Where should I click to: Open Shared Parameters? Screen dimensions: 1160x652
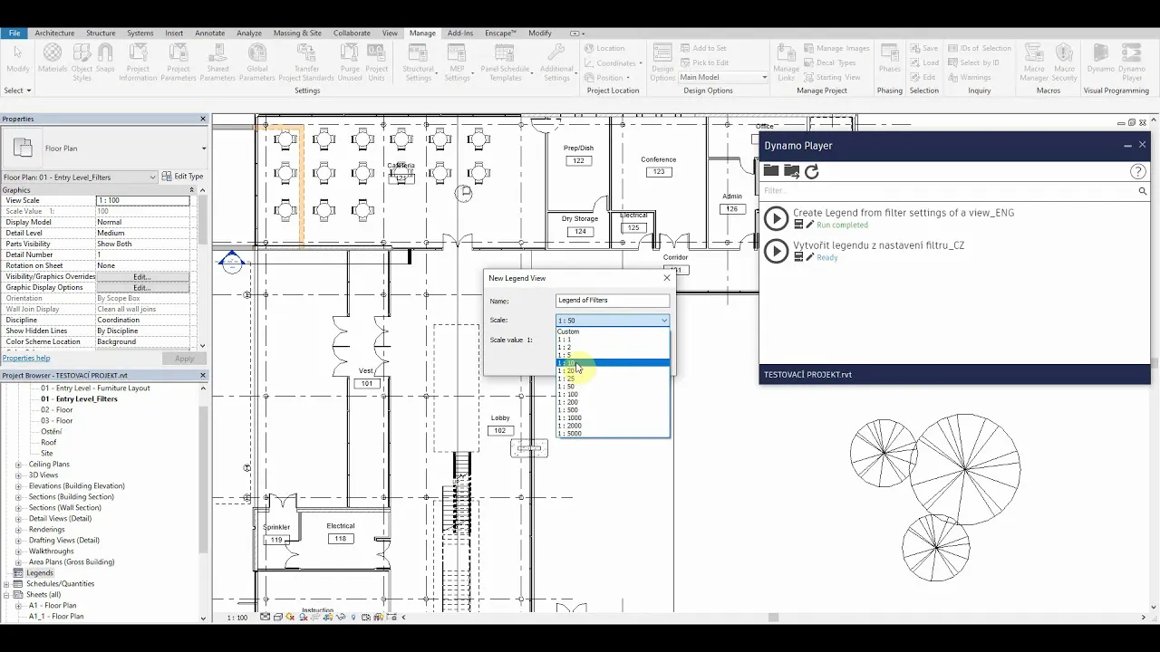point(217,61)
